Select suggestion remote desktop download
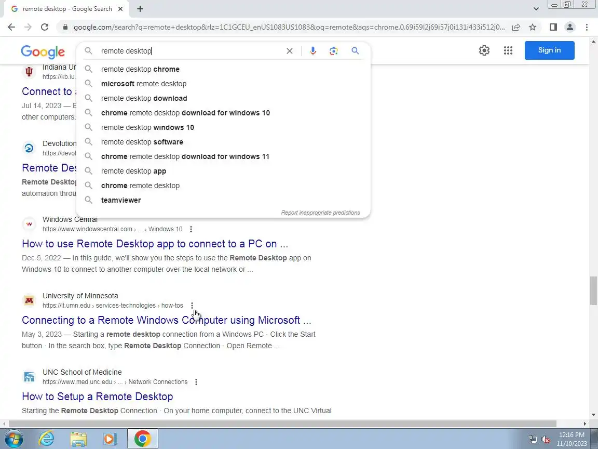 (x=223, y=98)
